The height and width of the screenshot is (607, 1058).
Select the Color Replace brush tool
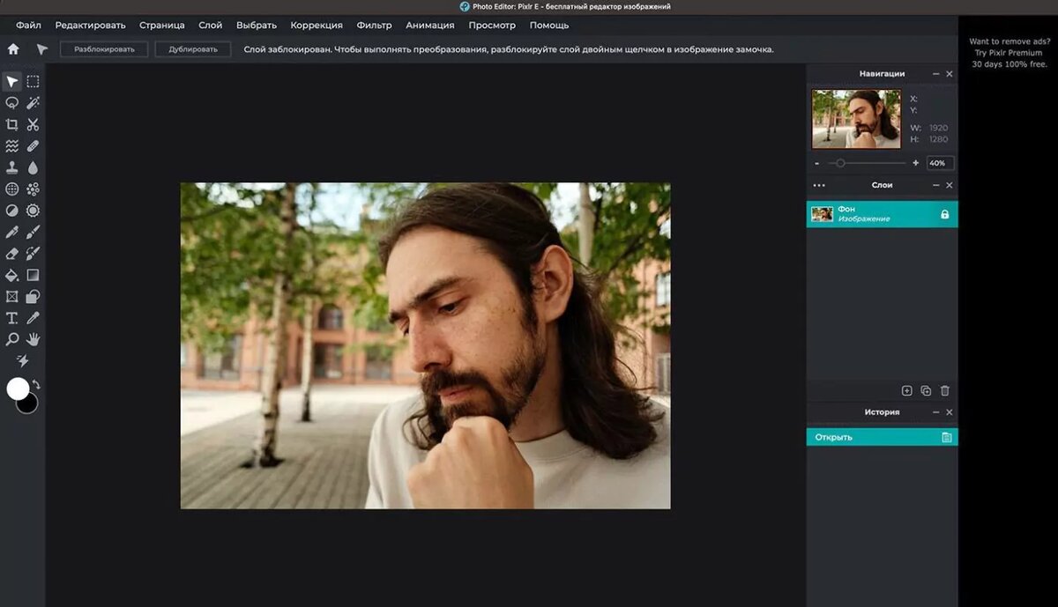(x=33, y=254)
